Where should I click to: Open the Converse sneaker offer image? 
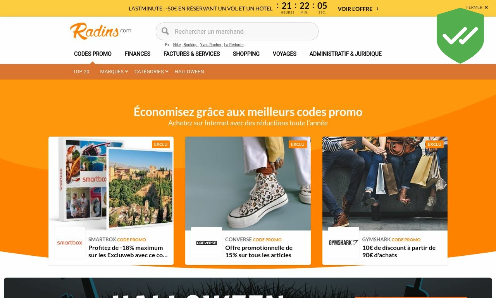tap(248, 184)
